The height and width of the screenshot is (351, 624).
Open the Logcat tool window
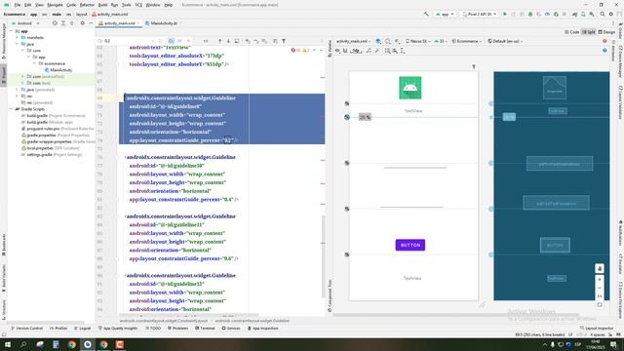pyautogui.click(x=82, y=329)
